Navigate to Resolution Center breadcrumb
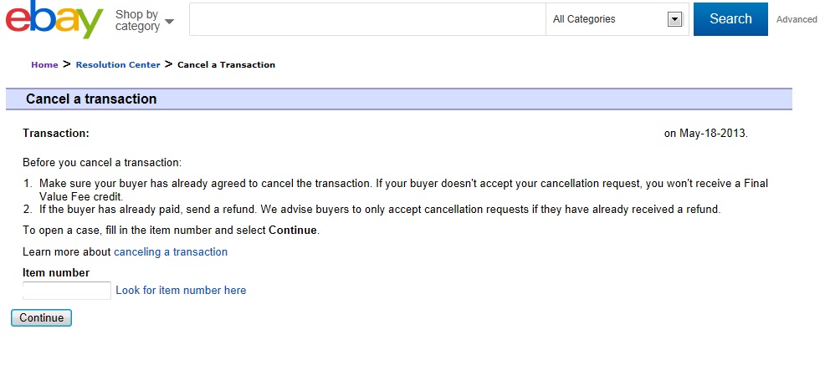 point(118,64)
